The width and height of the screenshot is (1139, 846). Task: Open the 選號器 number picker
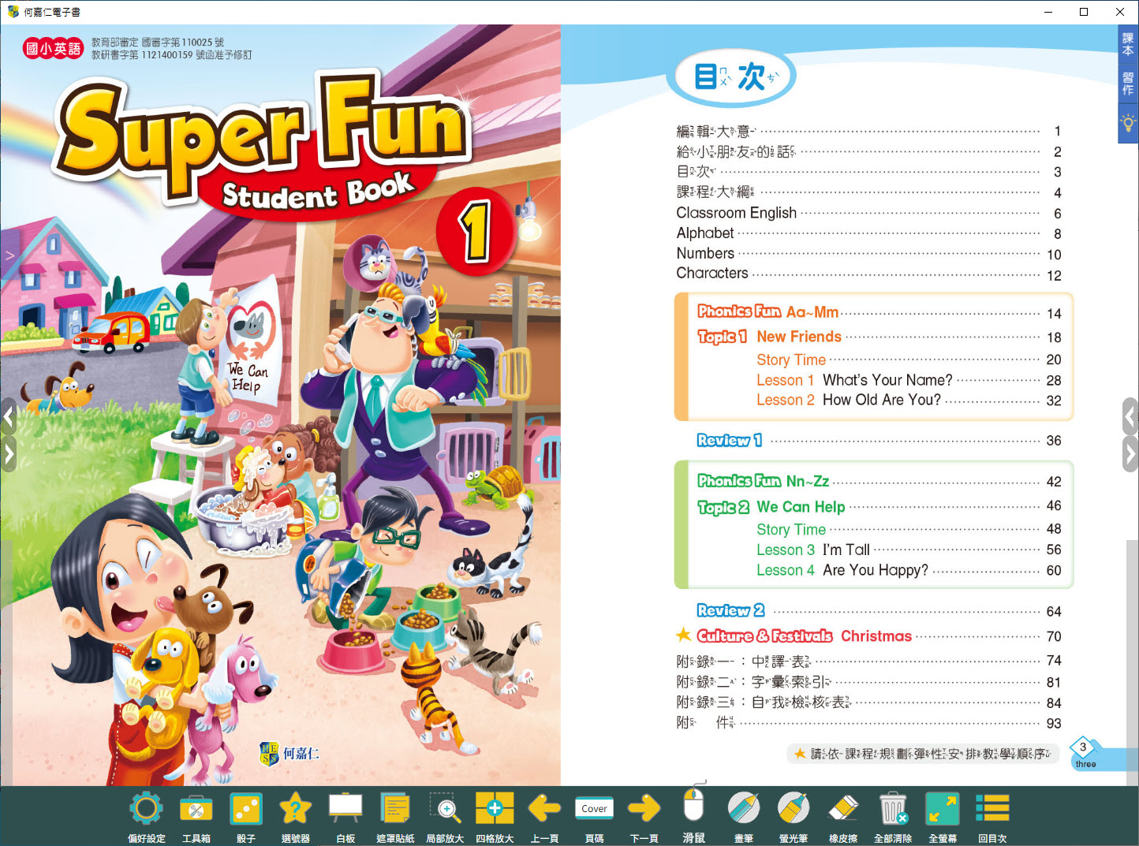tap(295, 810)
